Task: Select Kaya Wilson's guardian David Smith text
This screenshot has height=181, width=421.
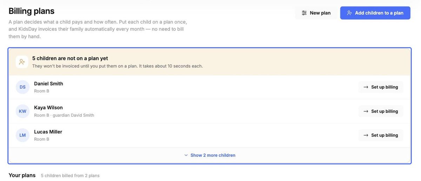Action: tap(73, 115)
